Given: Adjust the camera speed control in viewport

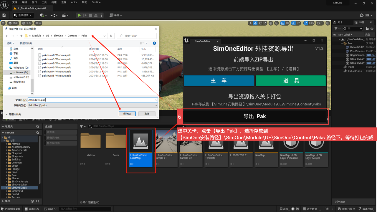Looking at the screenshot, I should (320, 23).
